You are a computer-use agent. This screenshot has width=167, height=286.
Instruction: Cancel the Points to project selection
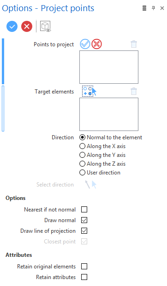[96, 44]
